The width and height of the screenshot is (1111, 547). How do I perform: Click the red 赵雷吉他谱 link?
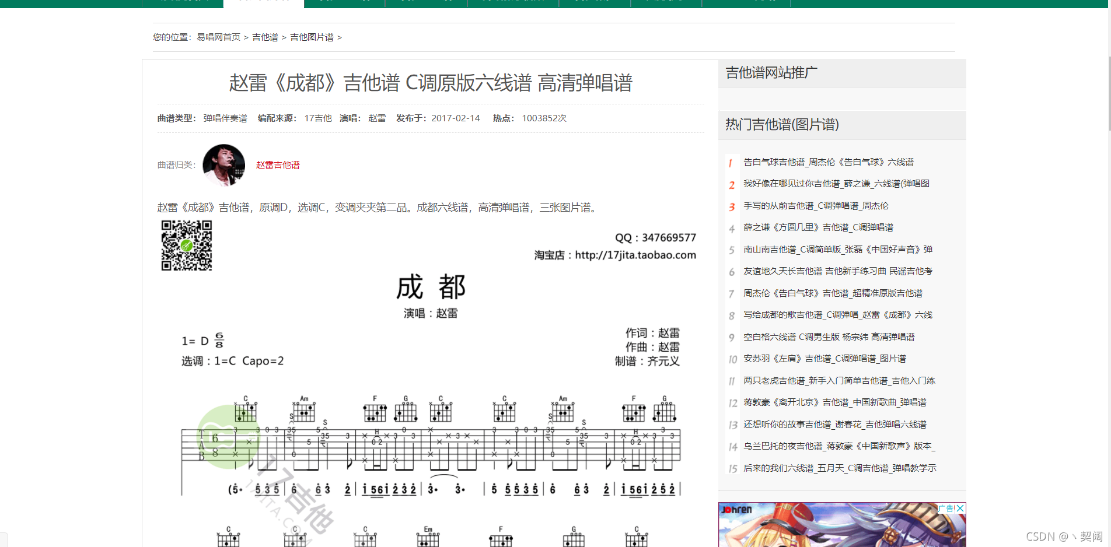278,165
